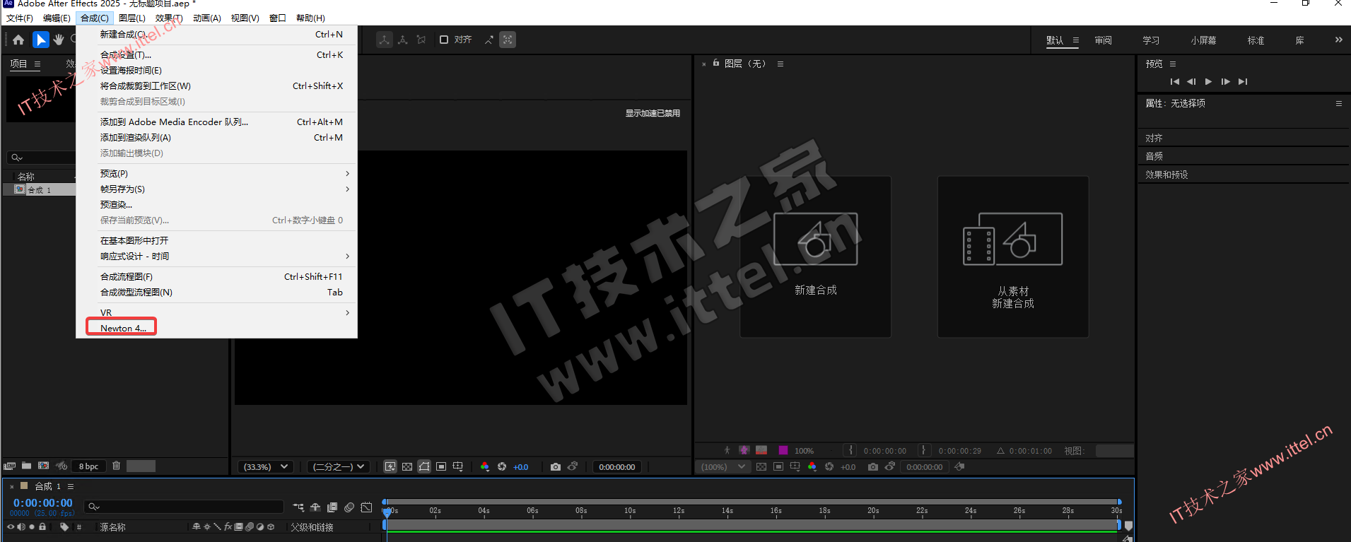
Task: Switch to 学习 workspace
Action: point(1151,40)
